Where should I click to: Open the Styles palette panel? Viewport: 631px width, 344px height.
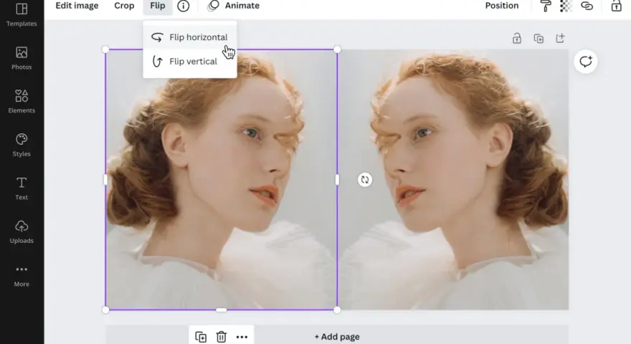pyautogui.click(x=22, y=145)
